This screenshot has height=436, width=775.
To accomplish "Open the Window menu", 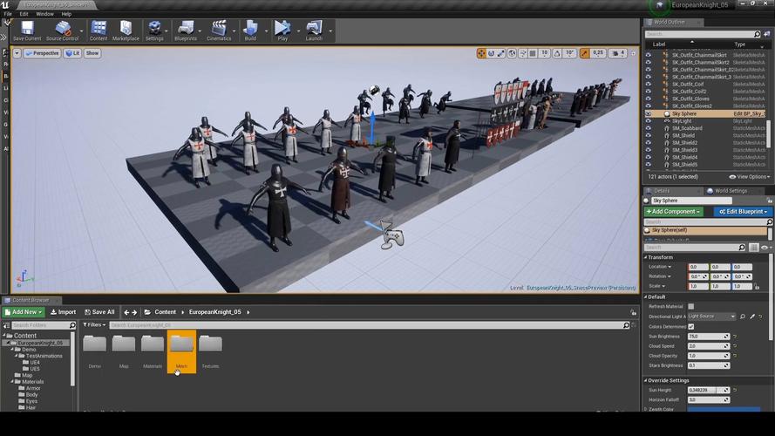I will coord(44,14).
